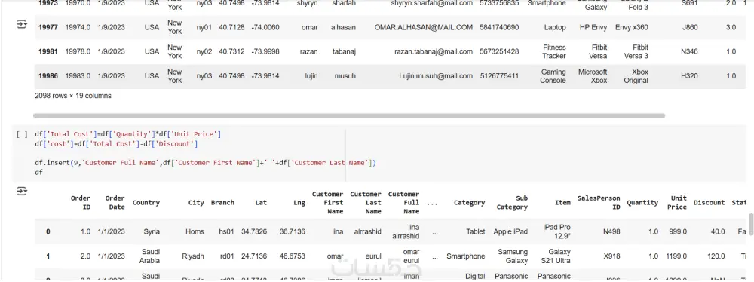Click the vertical scrollbar at the right edge
Screen dimensions: 754x282
[751, 224]
